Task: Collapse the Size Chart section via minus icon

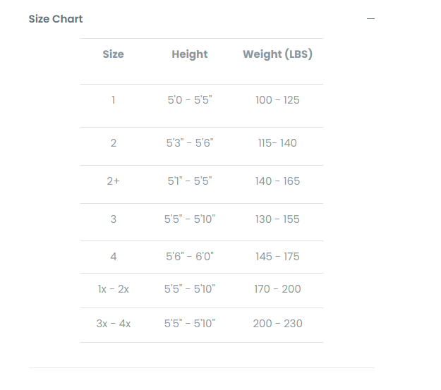Action: coord(370,19)
